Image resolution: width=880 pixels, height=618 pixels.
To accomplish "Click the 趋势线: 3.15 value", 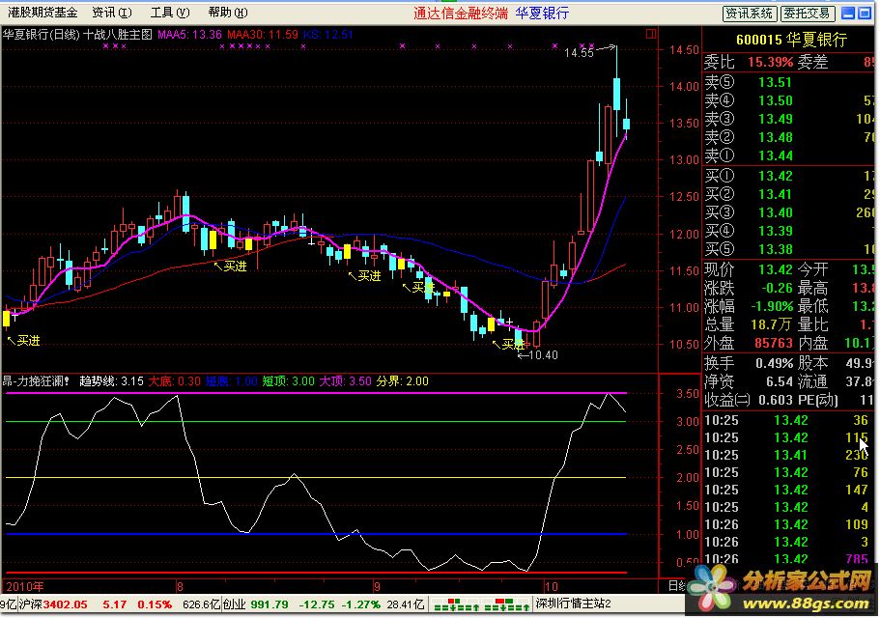I will click(x=112, y=381).
